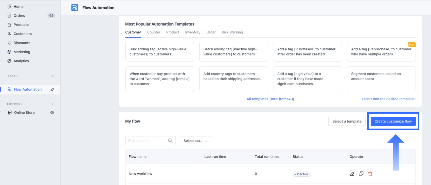Switch to the Product templates tab
Viewport: 431px width, 185px height.
[173, 32]
